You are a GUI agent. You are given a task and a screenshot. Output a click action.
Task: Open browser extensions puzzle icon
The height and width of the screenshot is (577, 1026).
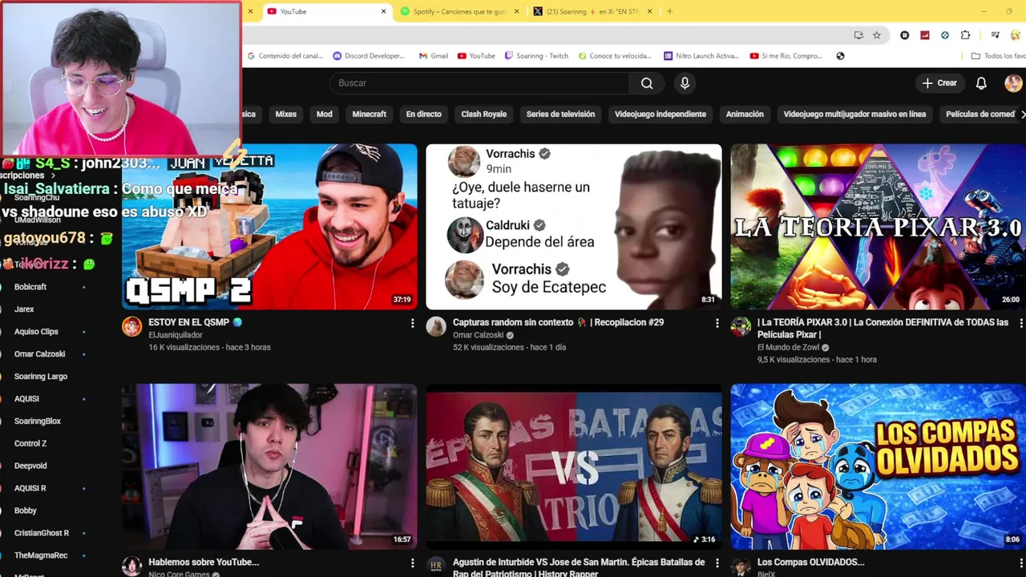pos(965,35)
